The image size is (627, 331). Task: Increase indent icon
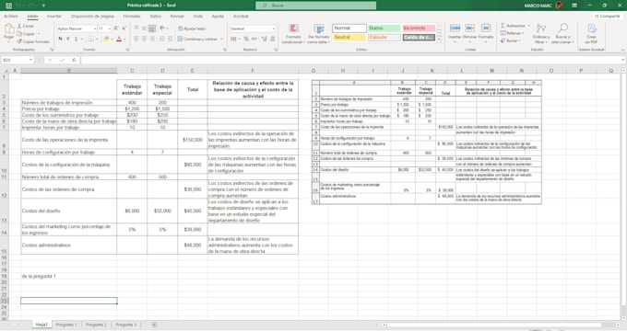(170, 40)
